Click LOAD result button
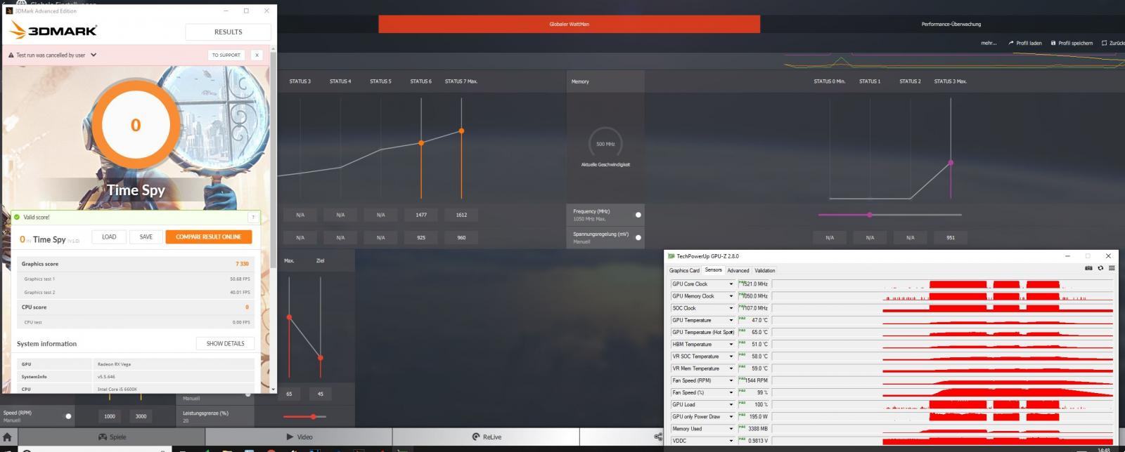 point(109,237)
